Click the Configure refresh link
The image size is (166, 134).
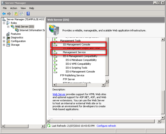106,126
